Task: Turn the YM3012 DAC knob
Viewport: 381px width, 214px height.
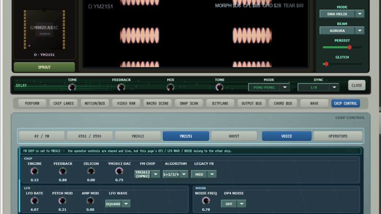Action: [119, 171]
